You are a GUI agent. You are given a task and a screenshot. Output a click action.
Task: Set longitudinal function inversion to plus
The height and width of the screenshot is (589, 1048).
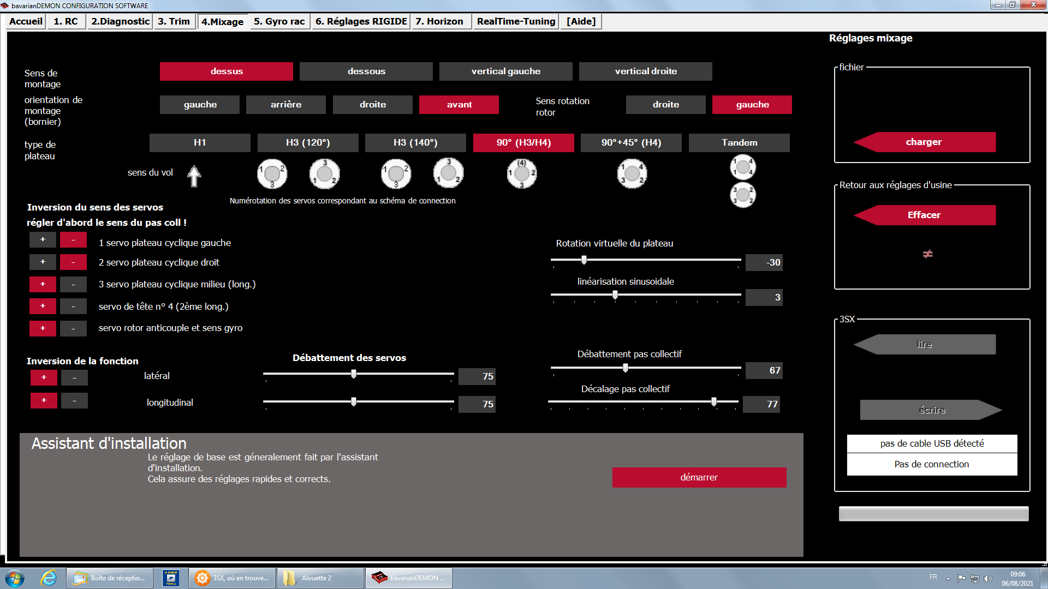pos(44,400)
